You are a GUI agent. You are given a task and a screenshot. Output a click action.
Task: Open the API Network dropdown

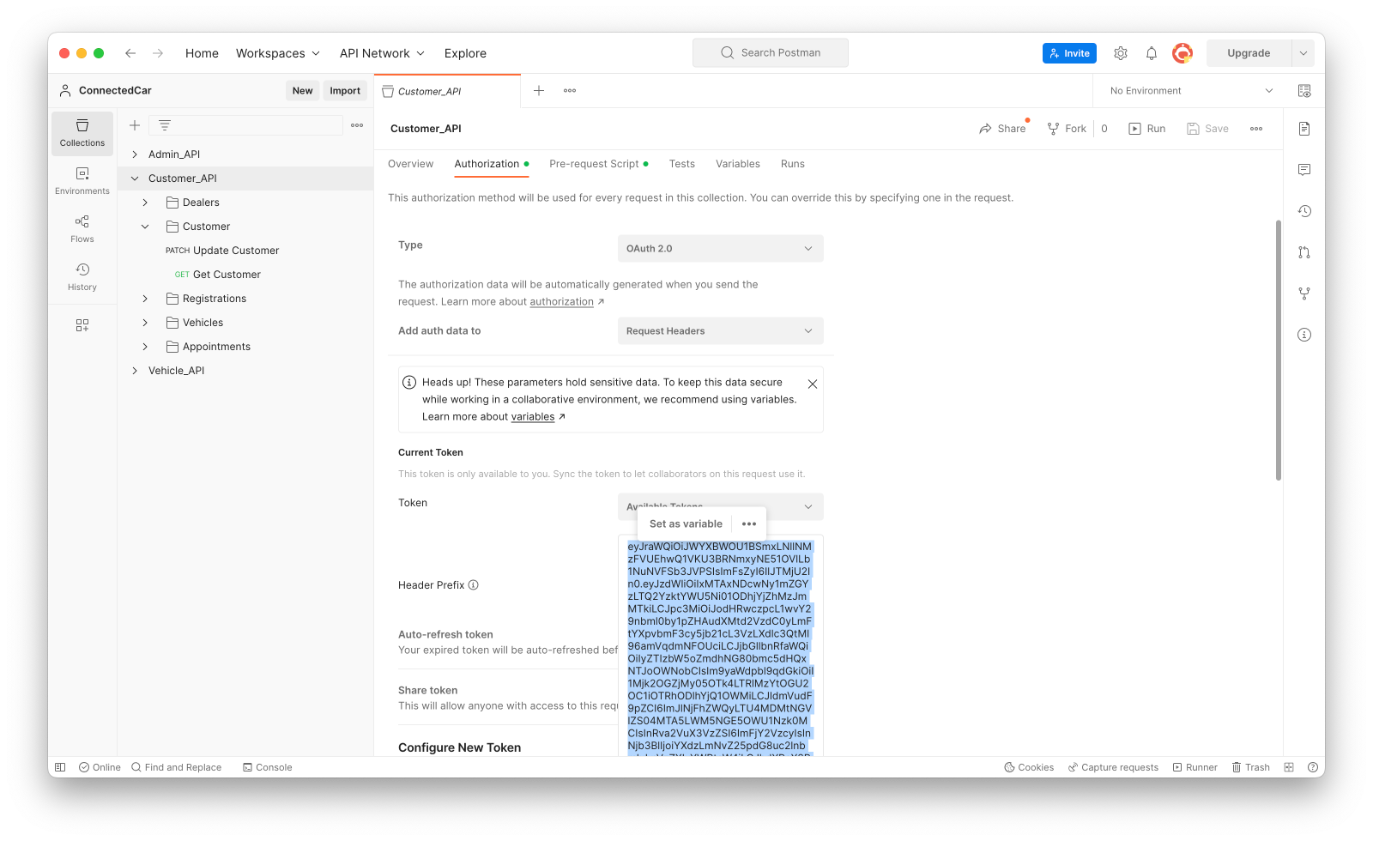coord(382,53)
